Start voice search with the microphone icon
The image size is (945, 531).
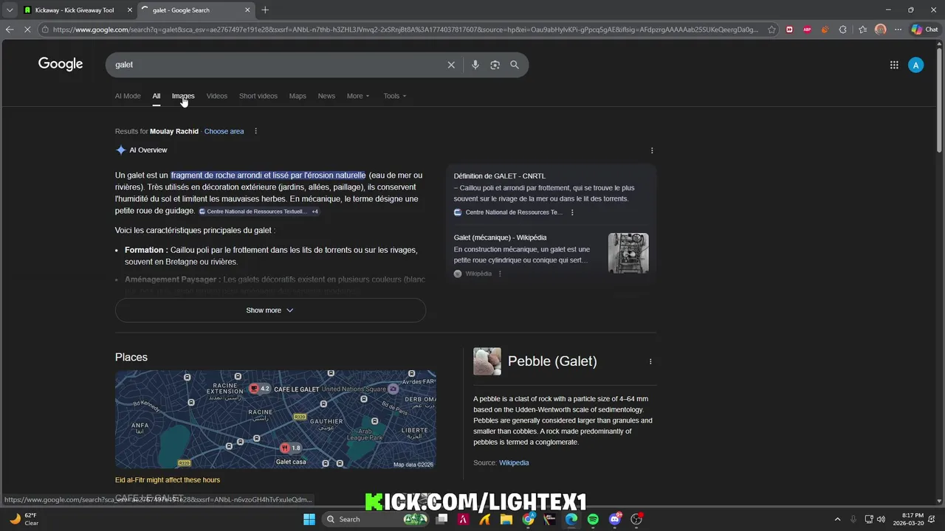tap(475, 65)
